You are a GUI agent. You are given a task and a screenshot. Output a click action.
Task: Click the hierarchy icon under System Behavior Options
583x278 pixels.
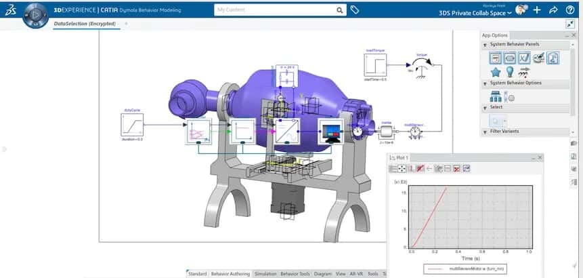point(496,96)
